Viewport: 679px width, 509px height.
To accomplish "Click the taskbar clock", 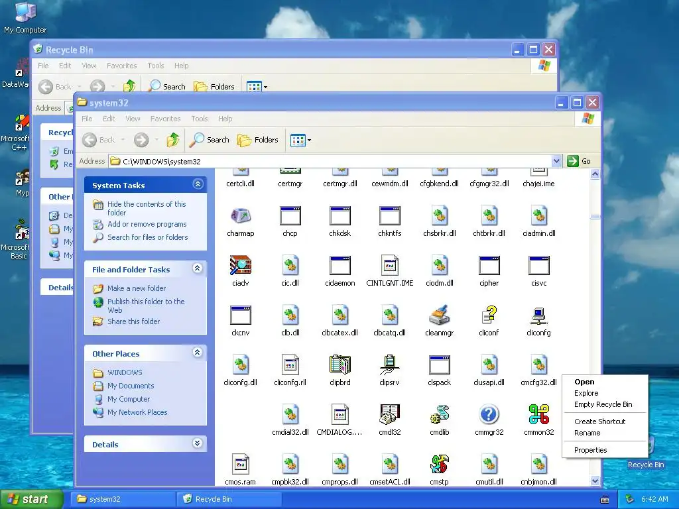I will pos(654,499).
